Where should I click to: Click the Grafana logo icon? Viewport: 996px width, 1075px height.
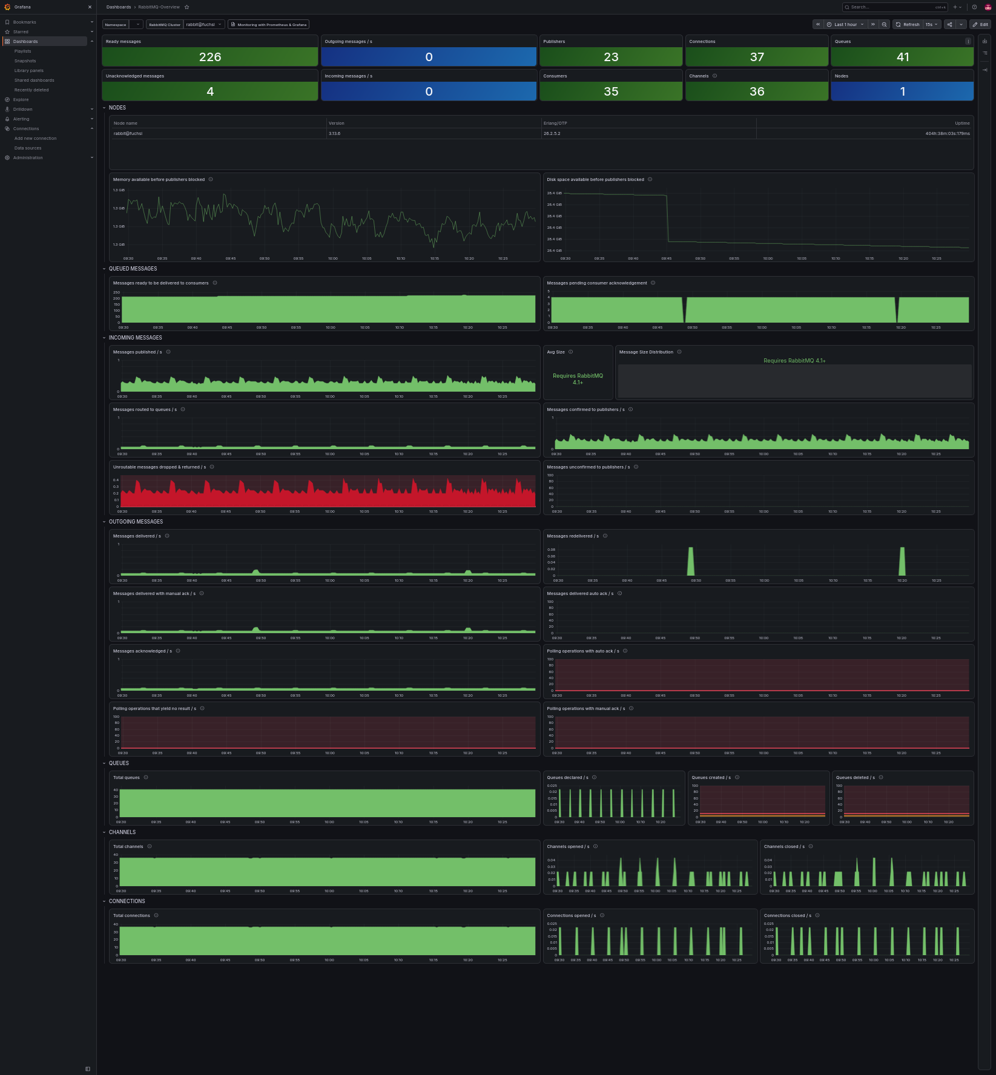pyautogui.click(x=7, y=7)
